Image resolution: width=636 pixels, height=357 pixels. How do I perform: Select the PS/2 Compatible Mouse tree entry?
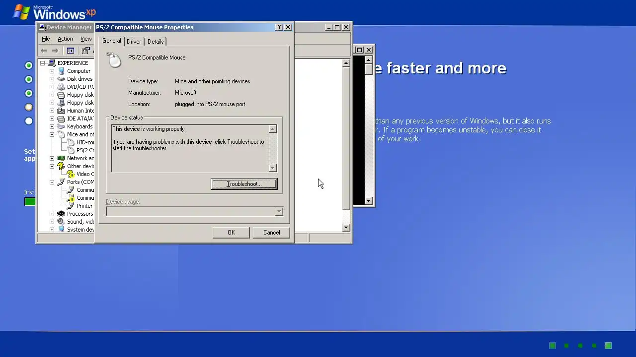pyautogui.click(x=85, y=150)
